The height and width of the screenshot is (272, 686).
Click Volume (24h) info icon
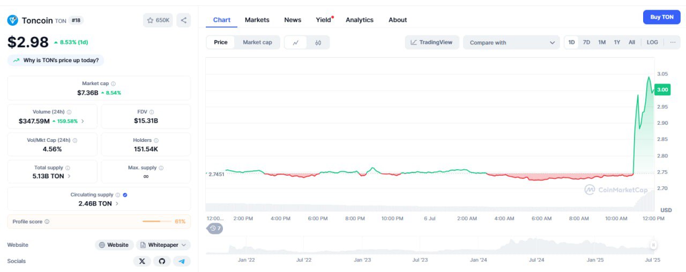[69, 112]
